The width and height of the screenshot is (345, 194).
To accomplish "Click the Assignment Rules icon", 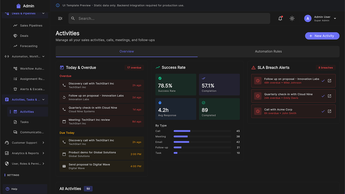I will tap(15, 79).
